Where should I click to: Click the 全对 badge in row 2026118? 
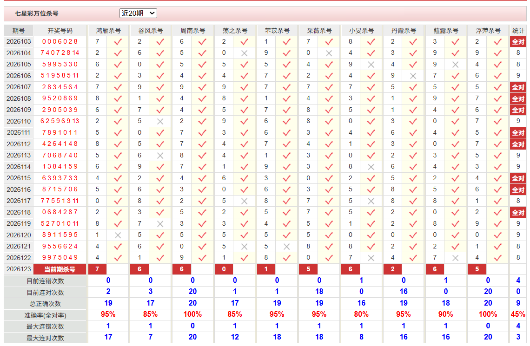click(x=518, y=212)
